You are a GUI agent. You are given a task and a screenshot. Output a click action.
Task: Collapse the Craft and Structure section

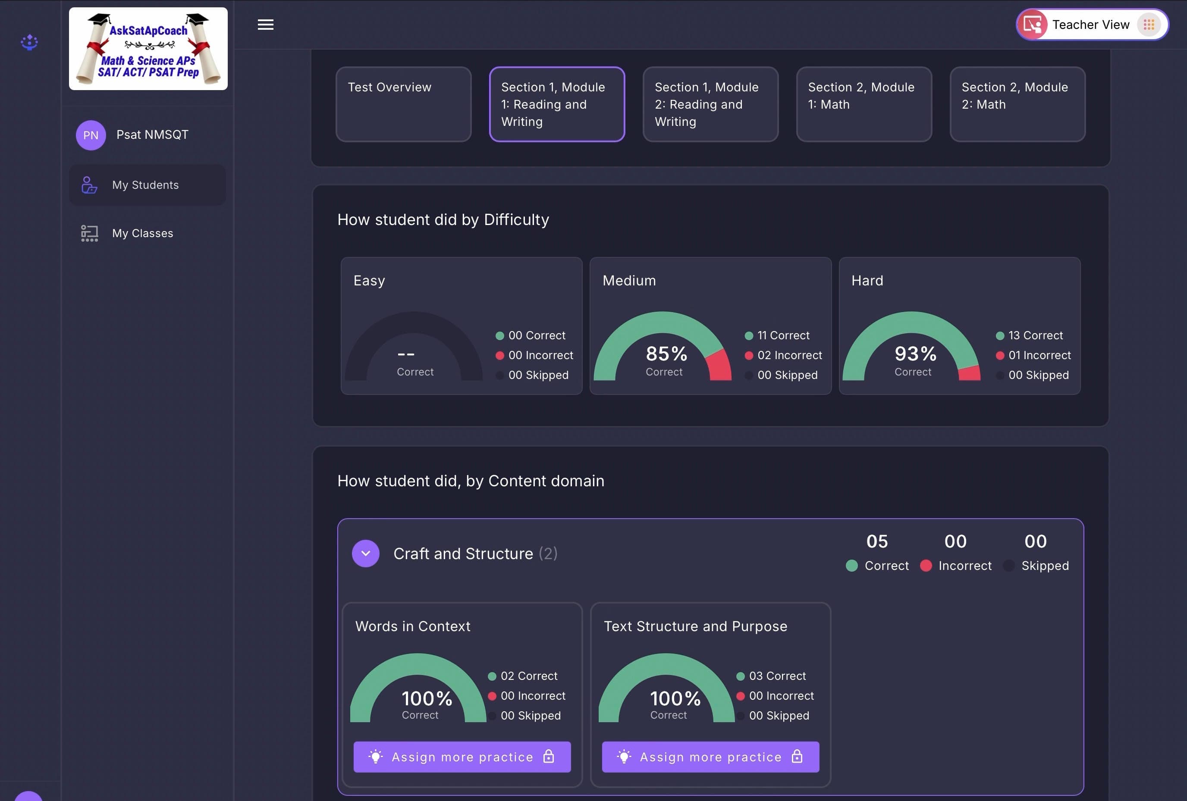[366, 554]
